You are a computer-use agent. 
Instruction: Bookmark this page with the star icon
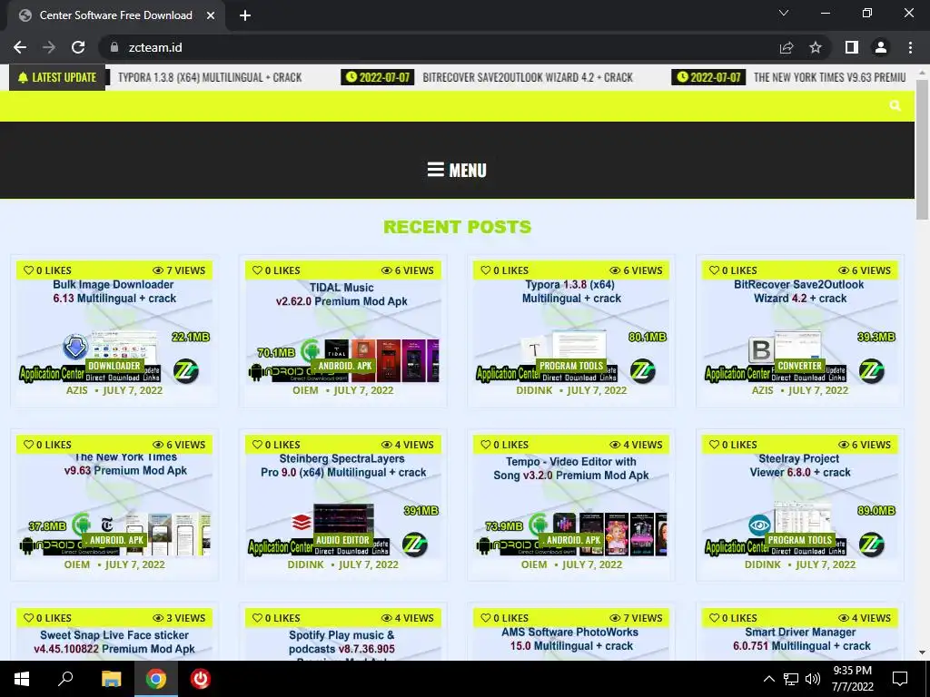816,47
